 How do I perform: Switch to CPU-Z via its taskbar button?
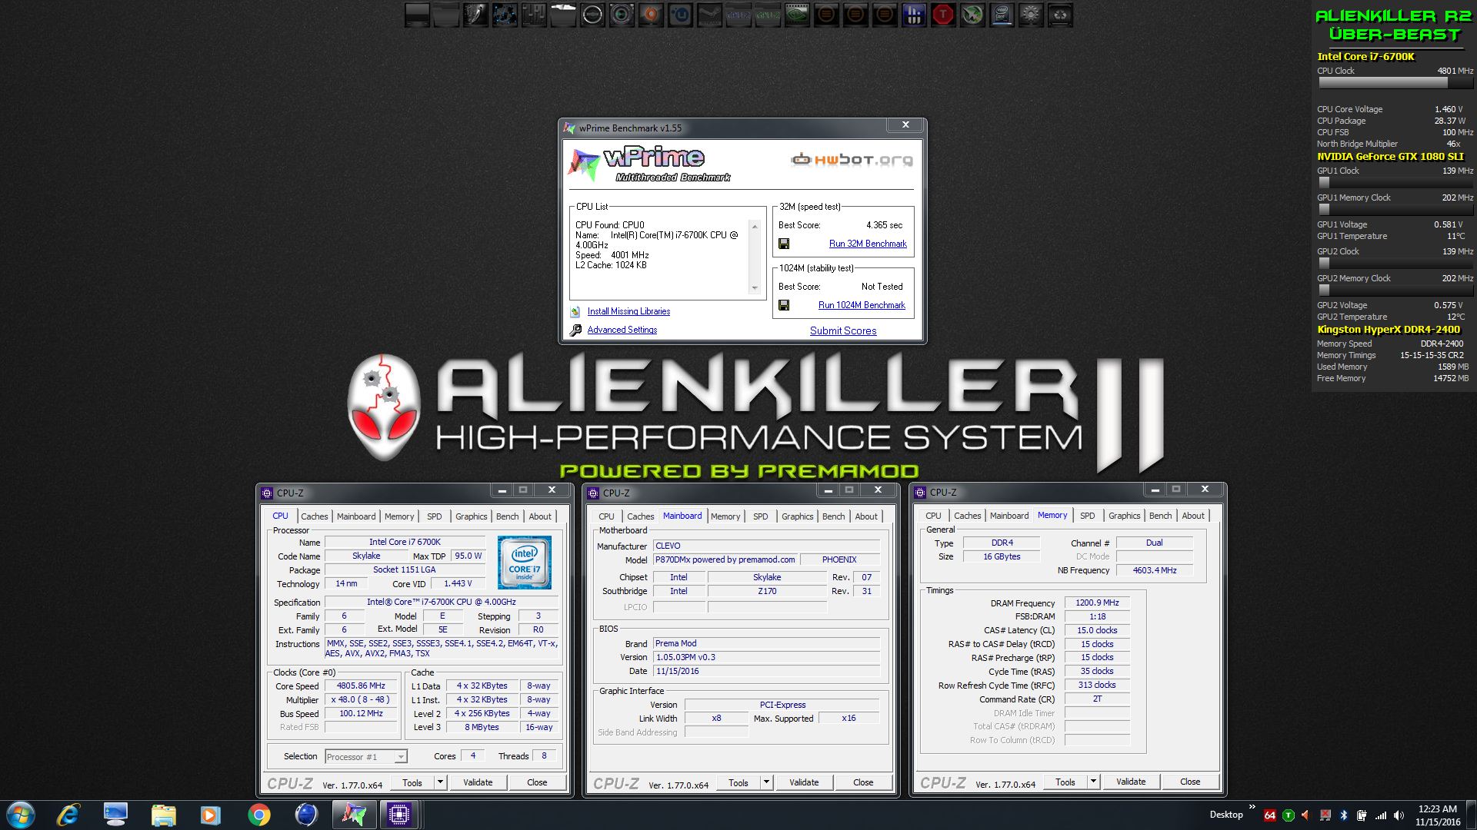point(398,815)
